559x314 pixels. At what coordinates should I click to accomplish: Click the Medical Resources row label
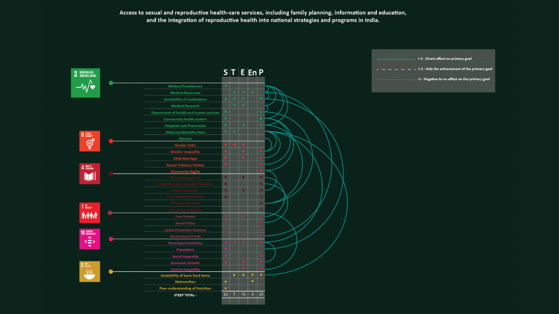185,93
